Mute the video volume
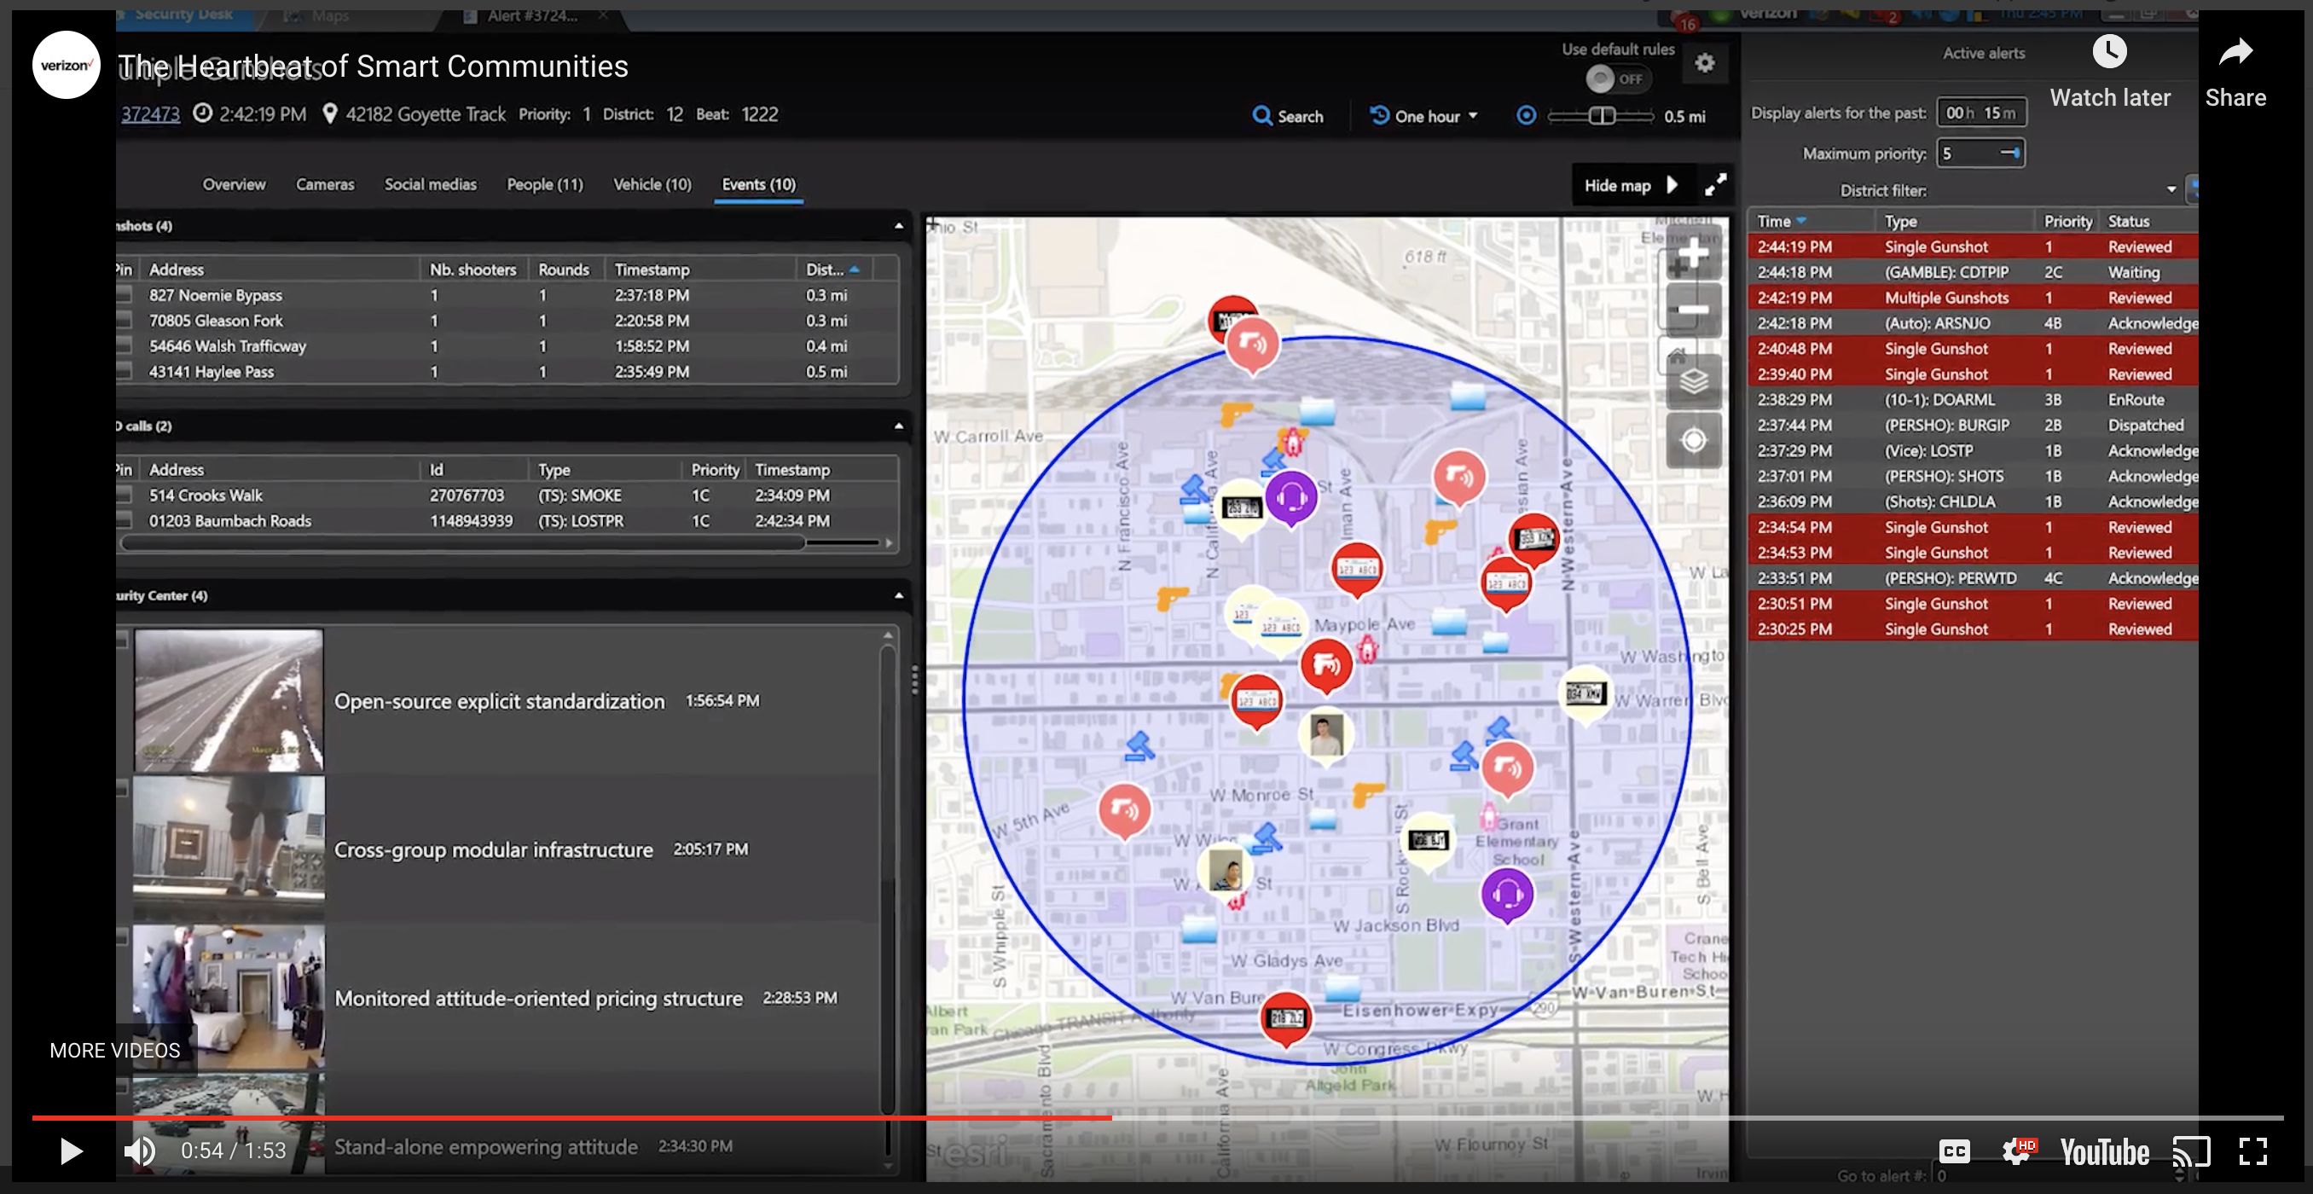This screenshot has height=1194, width=2313. pyautogui.click(x=140, y=1151)
